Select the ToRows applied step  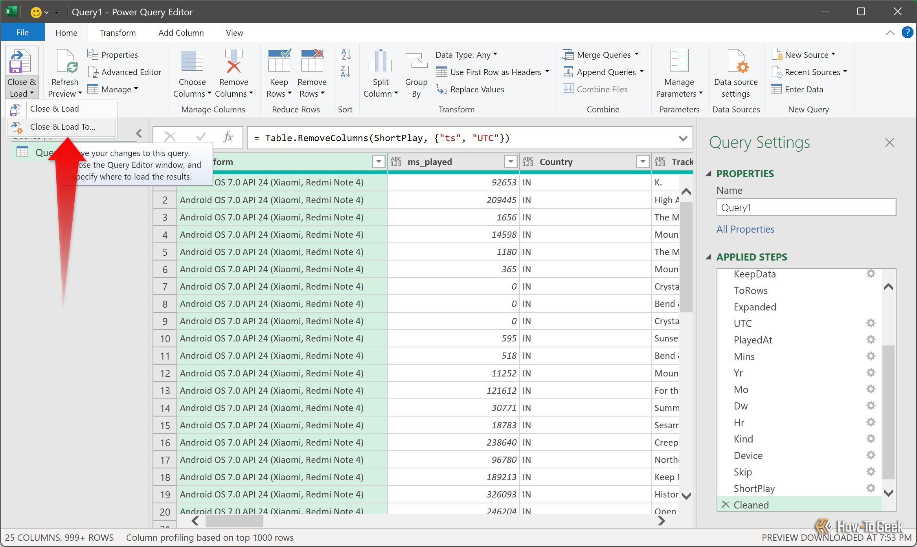(x=750, y=290)
